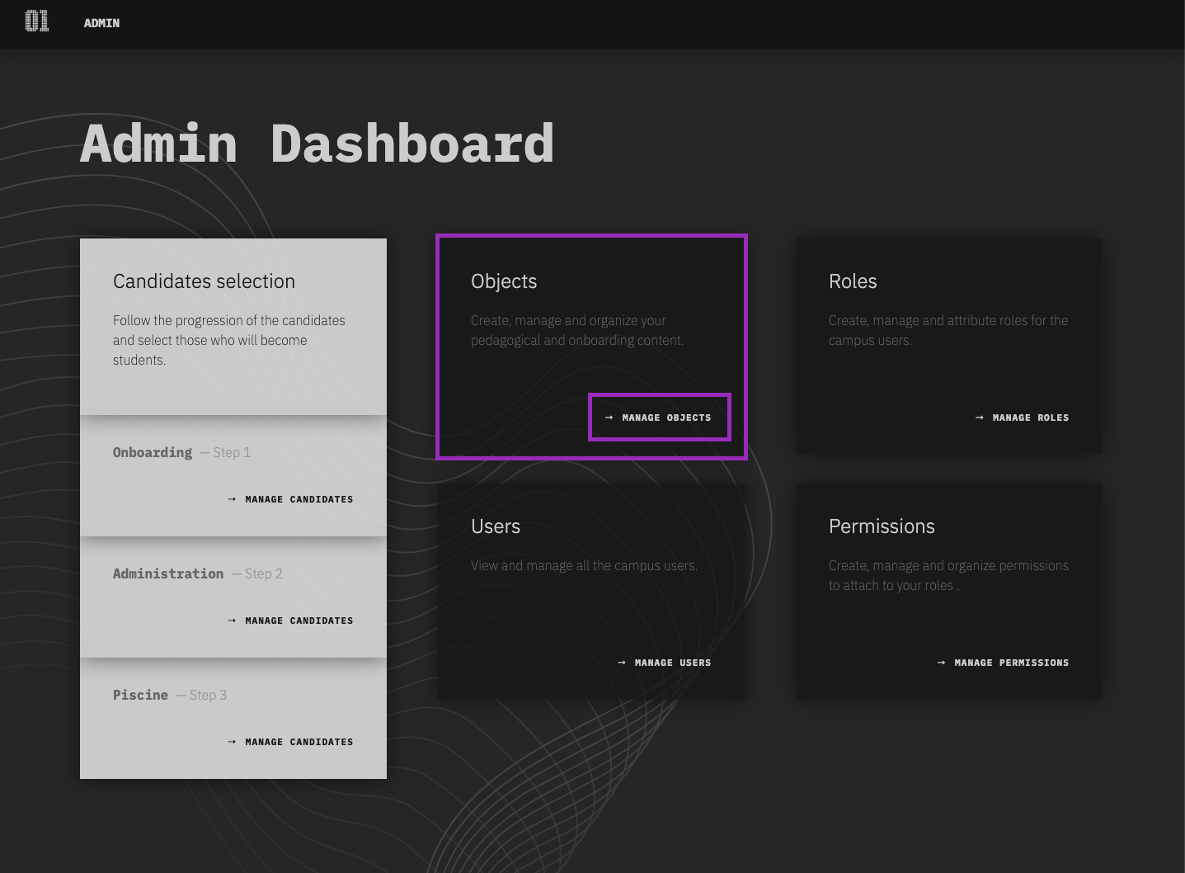Go to Manage Users
This screenshot has width=1185, height=873.
(x=664, y=663)
